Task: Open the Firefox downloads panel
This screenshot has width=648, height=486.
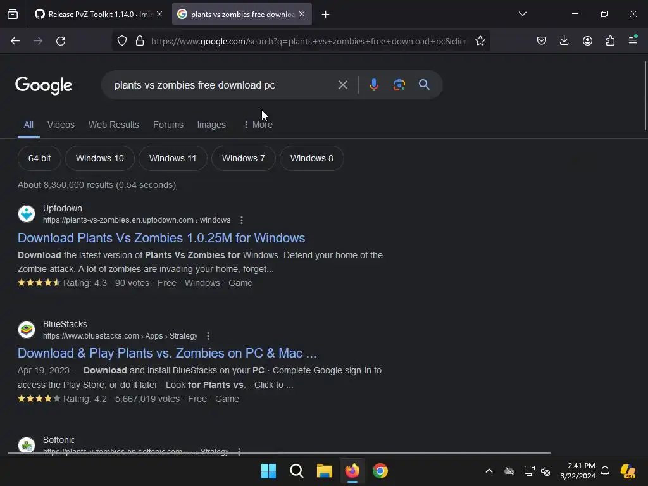Action: 564,41
